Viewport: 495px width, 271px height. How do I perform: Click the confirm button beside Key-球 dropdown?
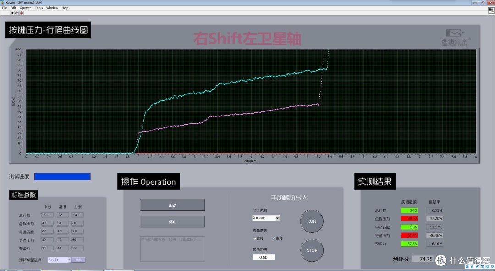tap(78, 260)
